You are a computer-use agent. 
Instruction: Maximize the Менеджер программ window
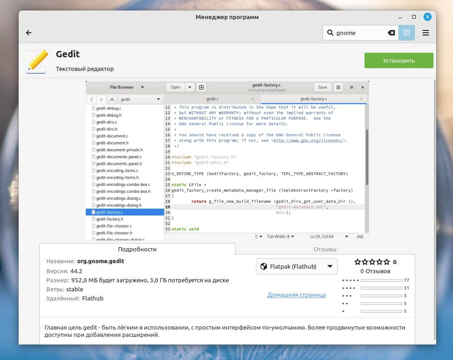tap(414, 17)
